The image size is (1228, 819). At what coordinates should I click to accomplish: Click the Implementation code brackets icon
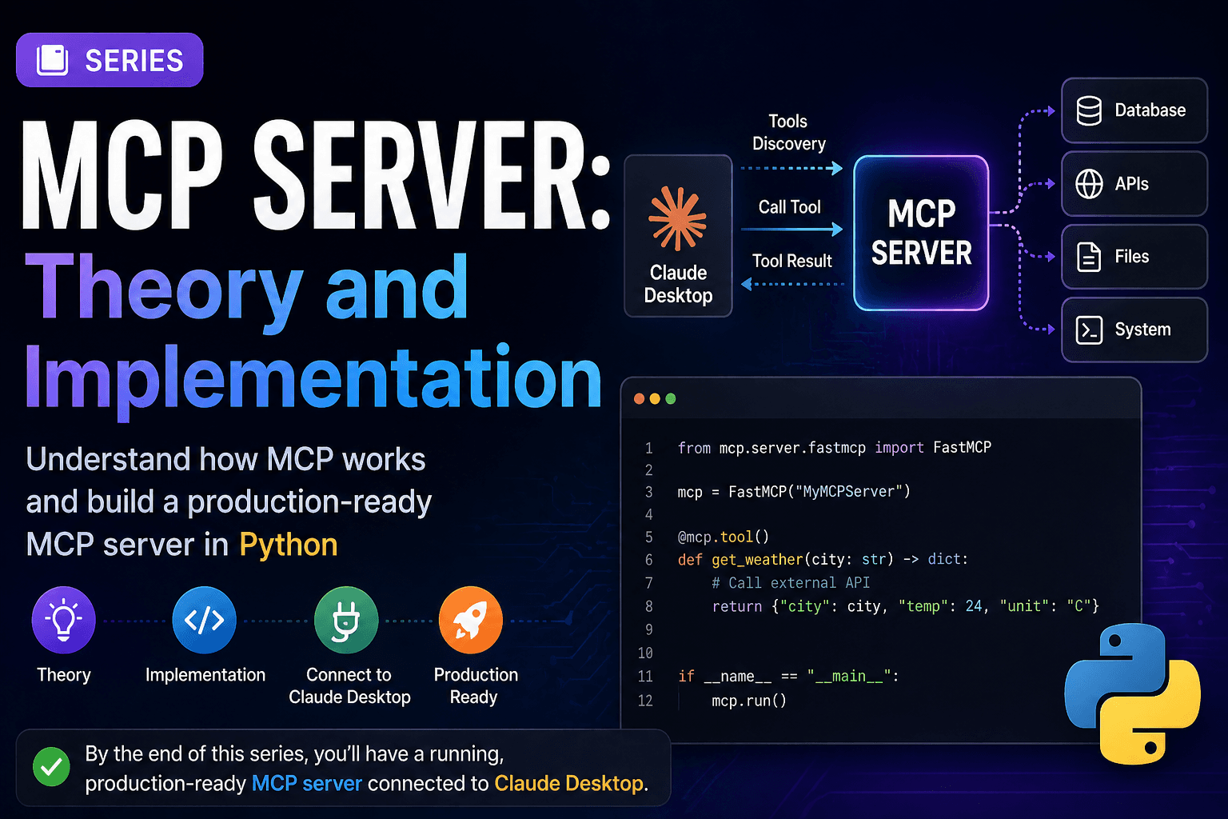204,621
